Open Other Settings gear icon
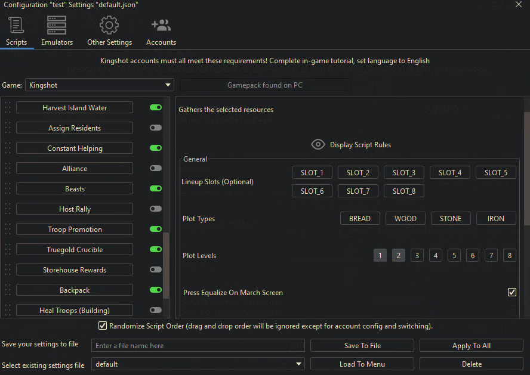530x375 pixels. [109, 26]
